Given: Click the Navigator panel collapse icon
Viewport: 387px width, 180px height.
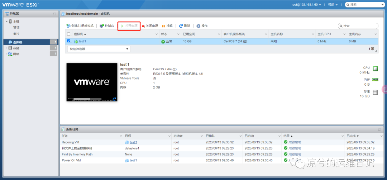Looking at the screenshot, I should click(54, 14).
